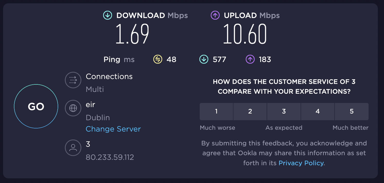
Task: Click the IP address 80.233.59.112
Action: [x=110, y=157]
